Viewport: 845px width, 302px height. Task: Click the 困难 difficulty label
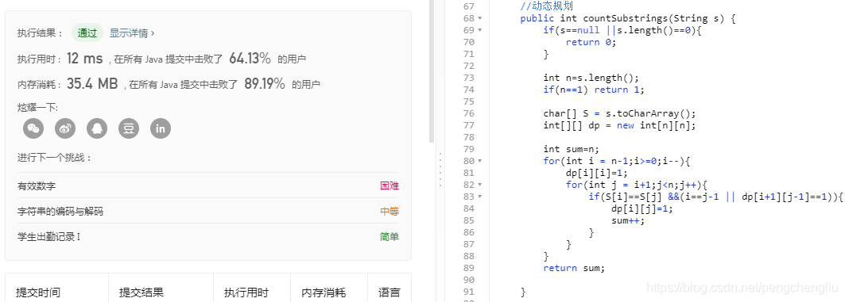click(x=390, y=186)
